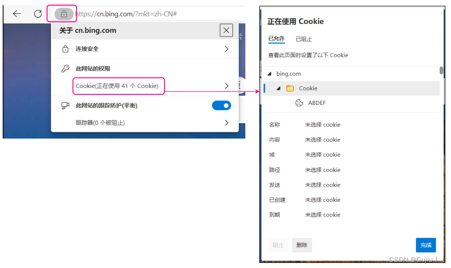Screen dimensions: 451x268
Task: Collapse the bing.com tree node
Action: point(270,74)
